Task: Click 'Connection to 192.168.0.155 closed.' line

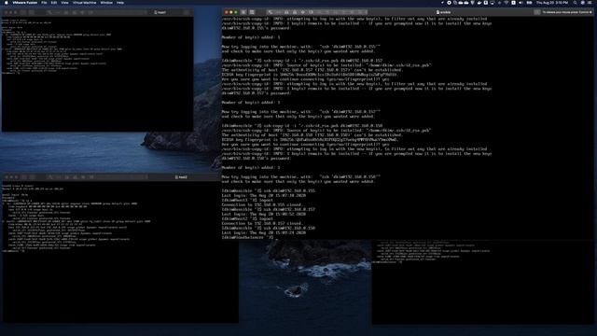Action: pos(262,205)
